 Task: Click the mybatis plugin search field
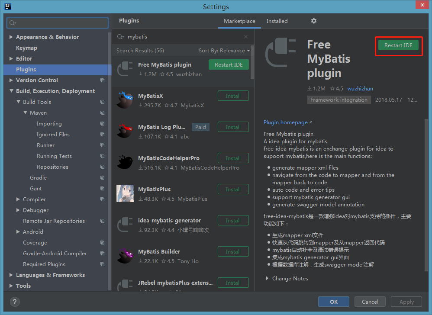[x=183, y=37]
